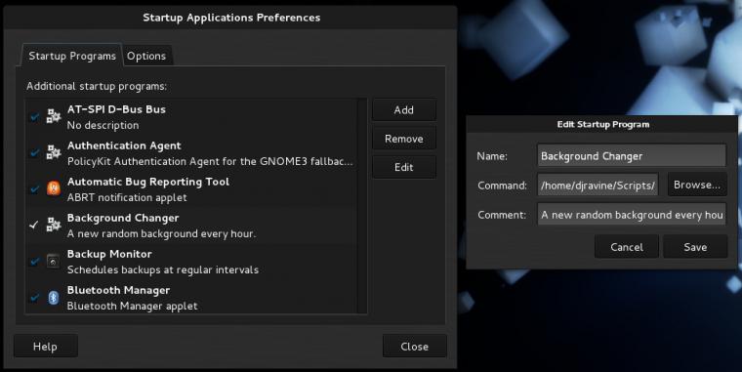Image resolution: width=742 pixels, height=372 pixels.
Task: Open the Startup Programs tab
Action: click(x=72, y=56)
